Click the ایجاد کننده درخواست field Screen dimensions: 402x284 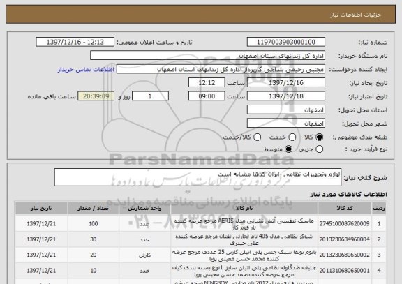(221, 69)
